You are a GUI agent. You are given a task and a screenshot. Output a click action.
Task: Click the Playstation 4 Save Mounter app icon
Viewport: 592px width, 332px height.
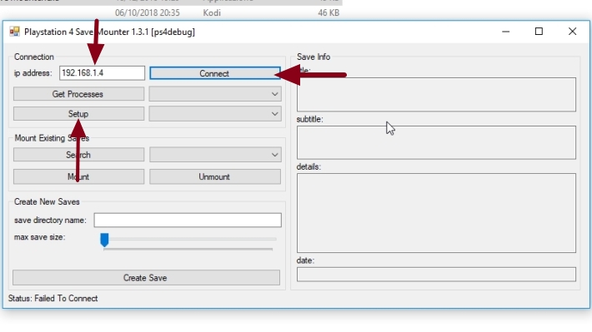14,32
